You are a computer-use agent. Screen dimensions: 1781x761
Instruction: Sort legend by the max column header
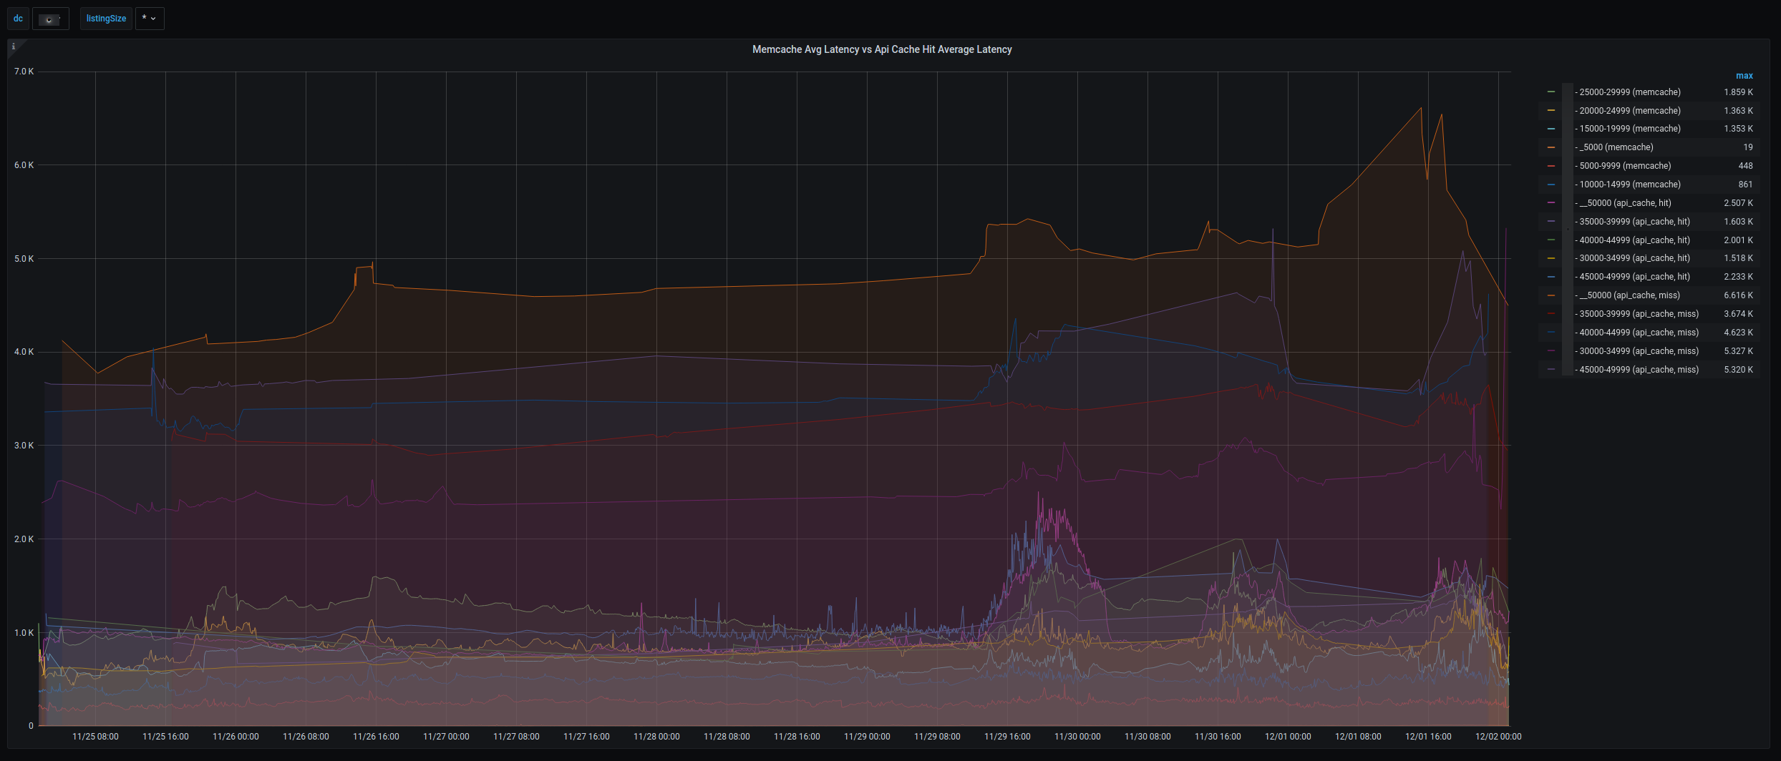pos(1744,76)
